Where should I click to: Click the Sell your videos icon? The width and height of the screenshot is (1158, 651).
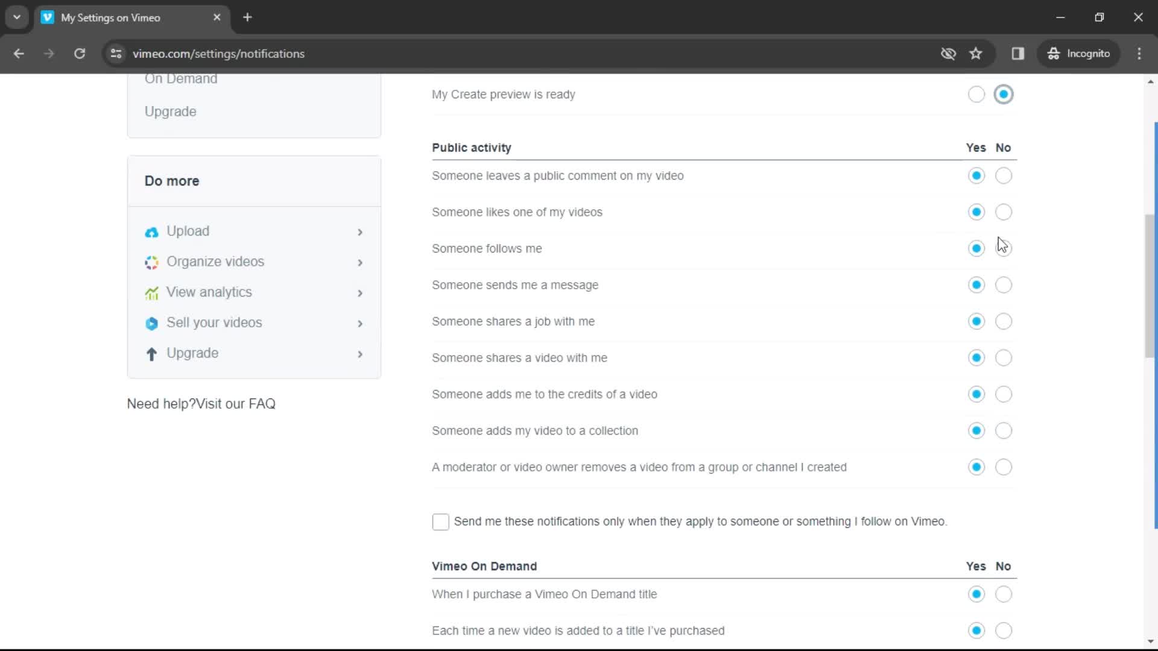151,322
